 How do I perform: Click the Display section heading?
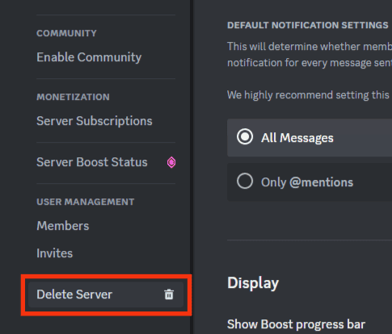click(x=253, y=283)
